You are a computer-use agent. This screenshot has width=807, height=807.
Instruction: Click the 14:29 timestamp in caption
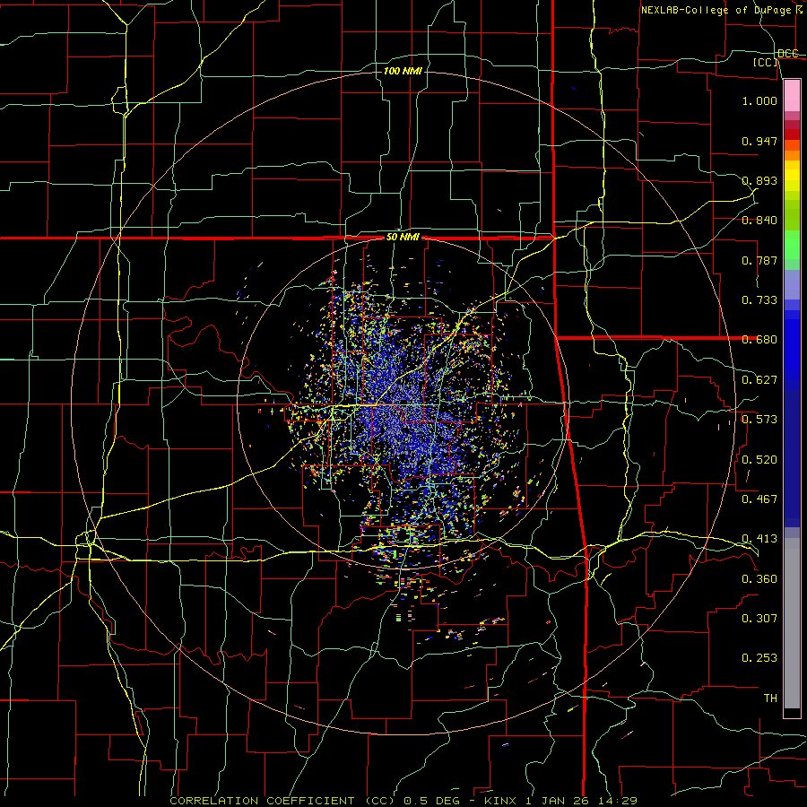pyautogui.click(x=617, y=801)
